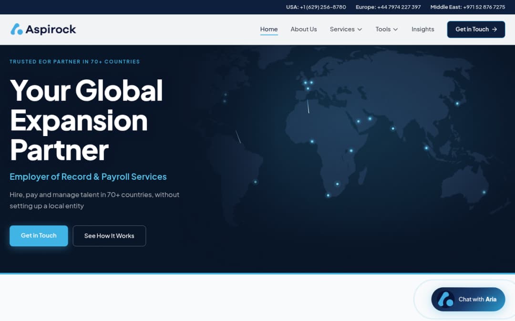Click the See How It Works button
Image resolution: width=515 pixels, height=321 pixels.
pos(109,236)
